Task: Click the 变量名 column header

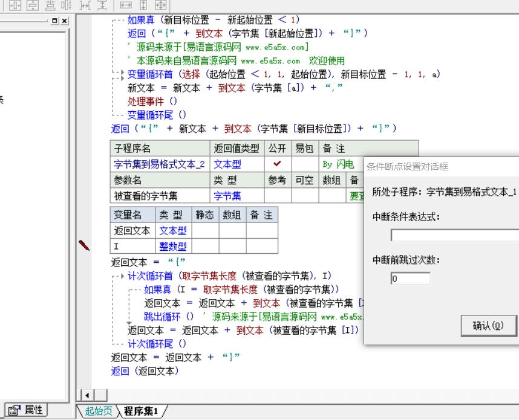Action: tap(132, 215)
